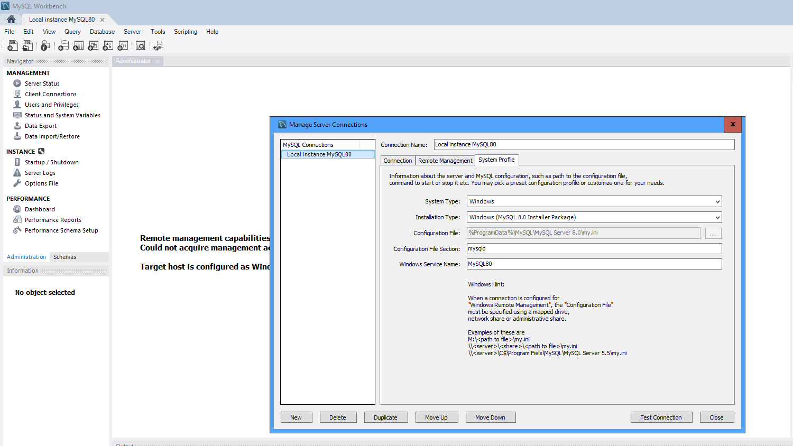
Task: Open the Installation Type dropdown
Action: [x=594, y=217]
